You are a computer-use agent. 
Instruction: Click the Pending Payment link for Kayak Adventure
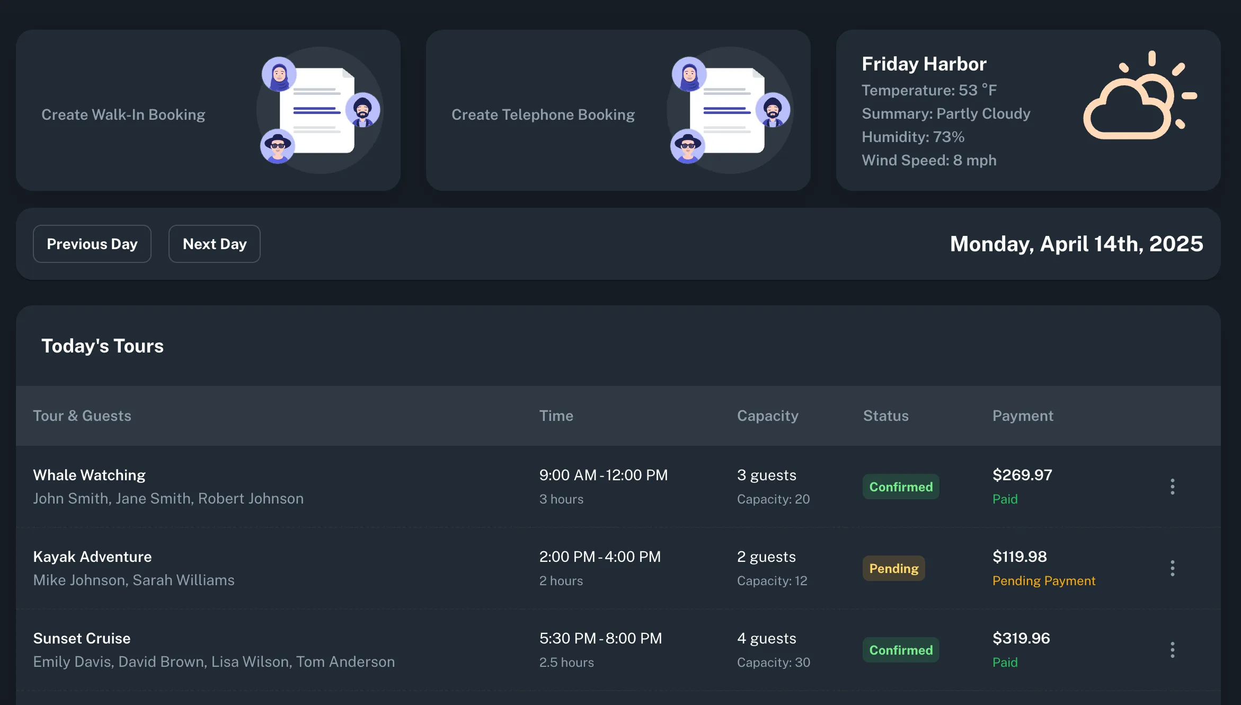point(1044,581)
